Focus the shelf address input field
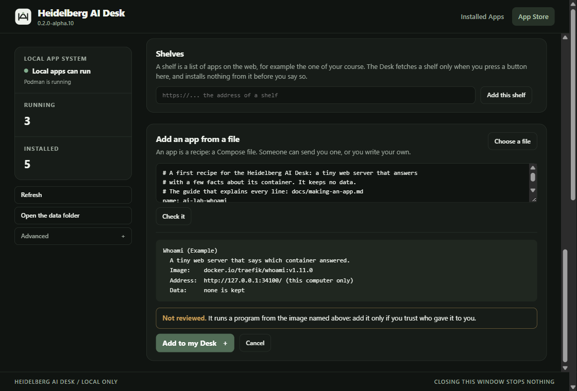 point(315,95)
